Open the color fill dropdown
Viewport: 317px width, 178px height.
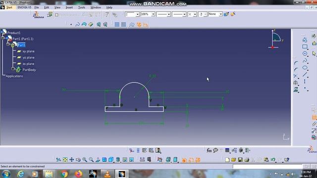138,14
